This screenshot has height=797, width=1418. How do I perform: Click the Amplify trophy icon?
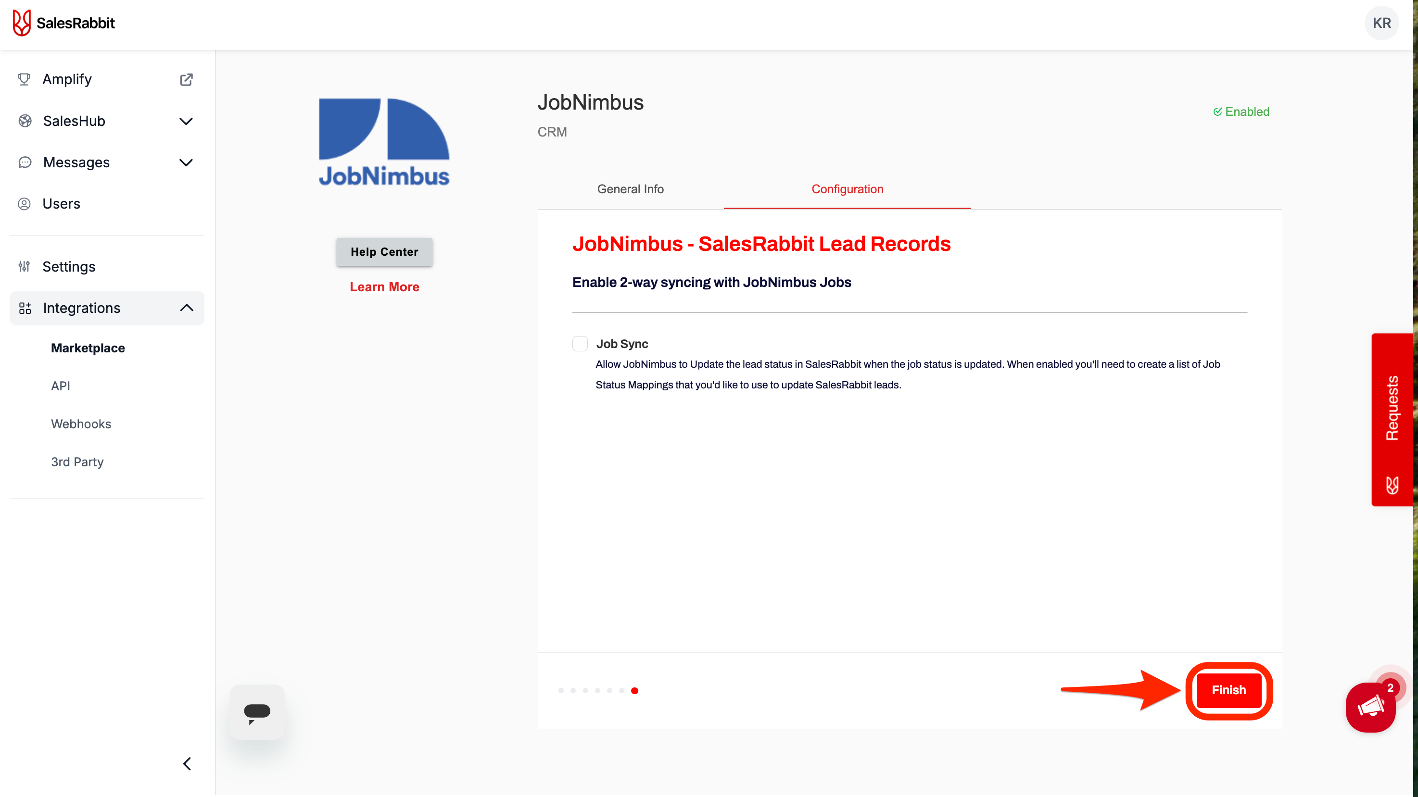[x=24, y=79]
